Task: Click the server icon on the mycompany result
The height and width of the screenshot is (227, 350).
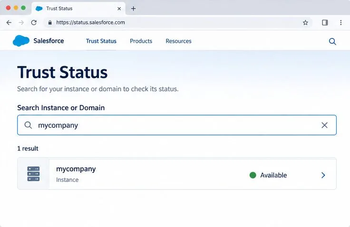Action: pyautogui.click(x=33, y=174)
